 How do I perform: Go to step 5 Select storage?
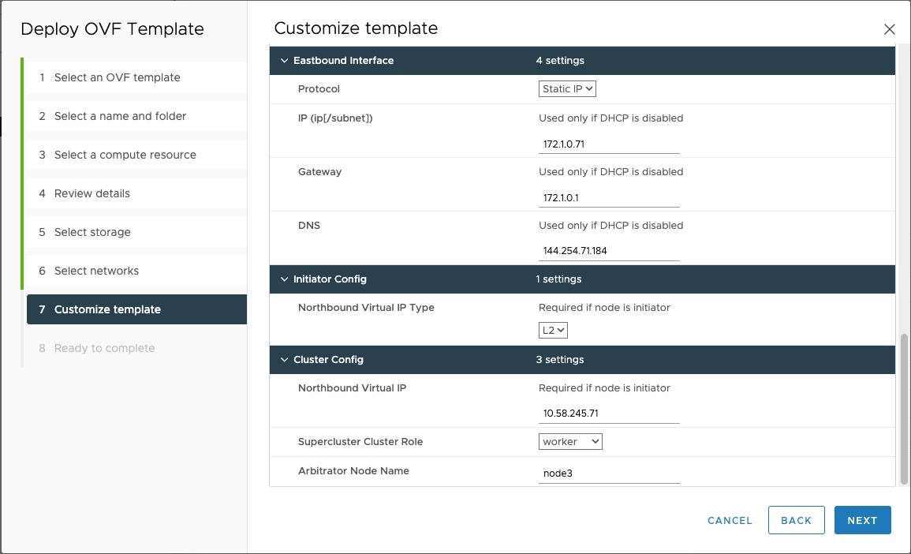point(136,232)
